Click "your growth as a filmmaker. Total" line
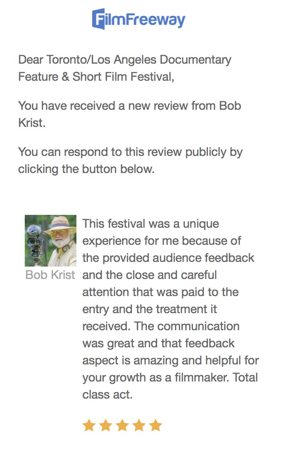 (170, 378)
